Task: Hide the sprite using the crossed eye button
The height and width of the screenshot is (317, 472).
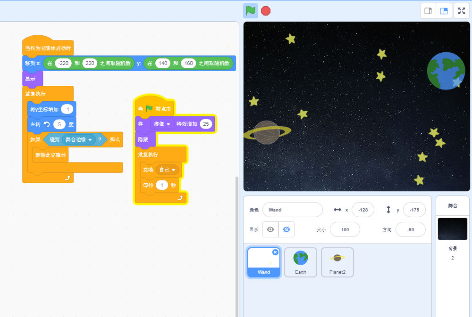Action: coord(287,229)
